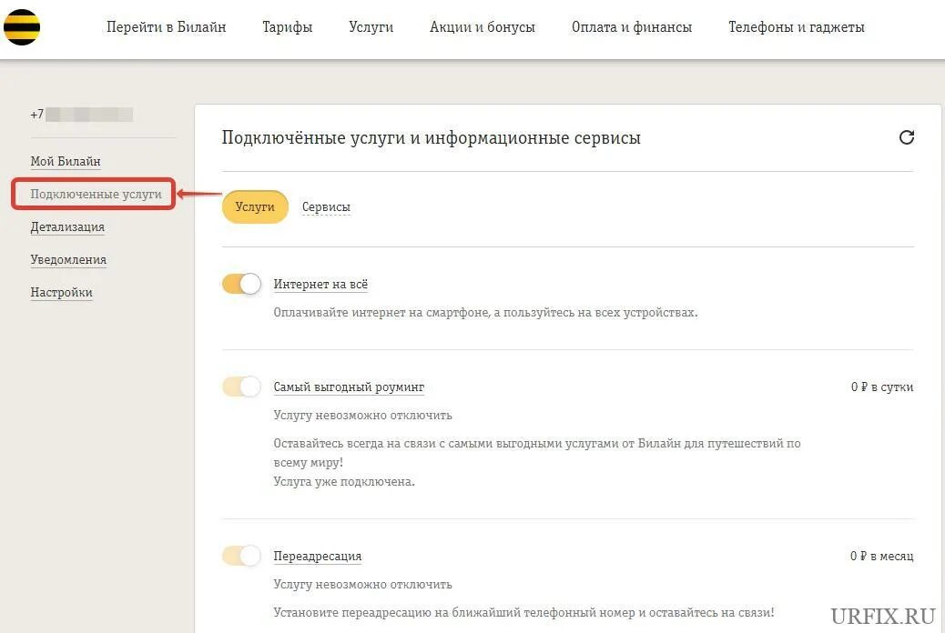This screenshot has width=945, height=633.
Task: Open the Интернет на всё service link
Action: [x=320, y=285]
